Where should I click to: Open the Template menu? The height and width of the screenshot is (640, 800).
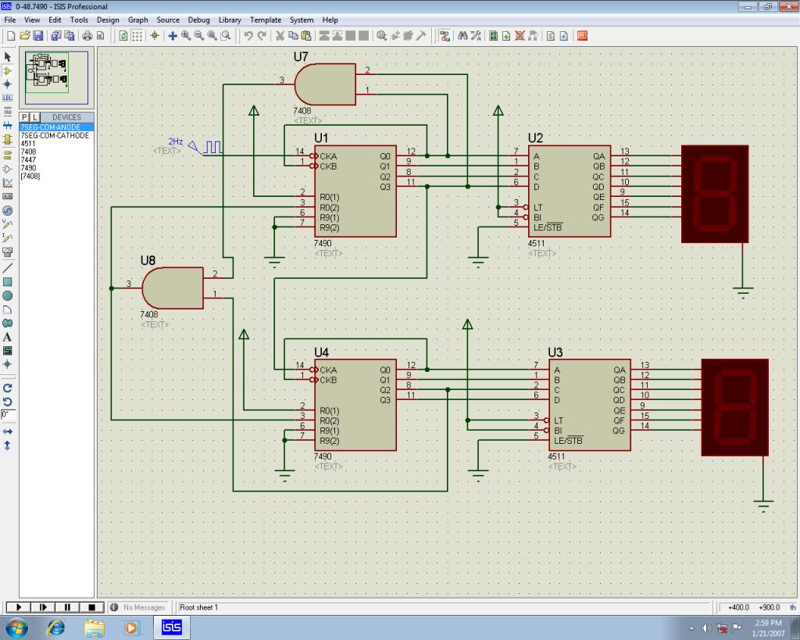[x=265, y=20]
